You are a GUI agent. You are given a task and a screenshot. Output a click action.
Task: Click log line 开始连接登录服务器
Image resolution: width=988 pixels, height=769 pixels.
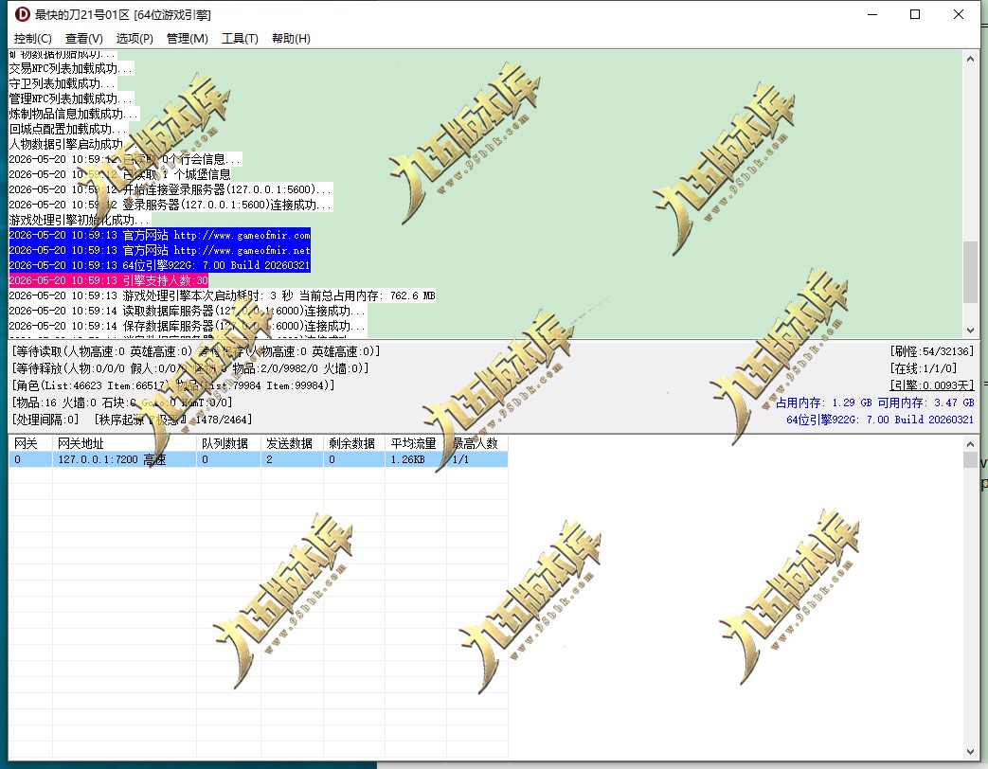[171, 189]
